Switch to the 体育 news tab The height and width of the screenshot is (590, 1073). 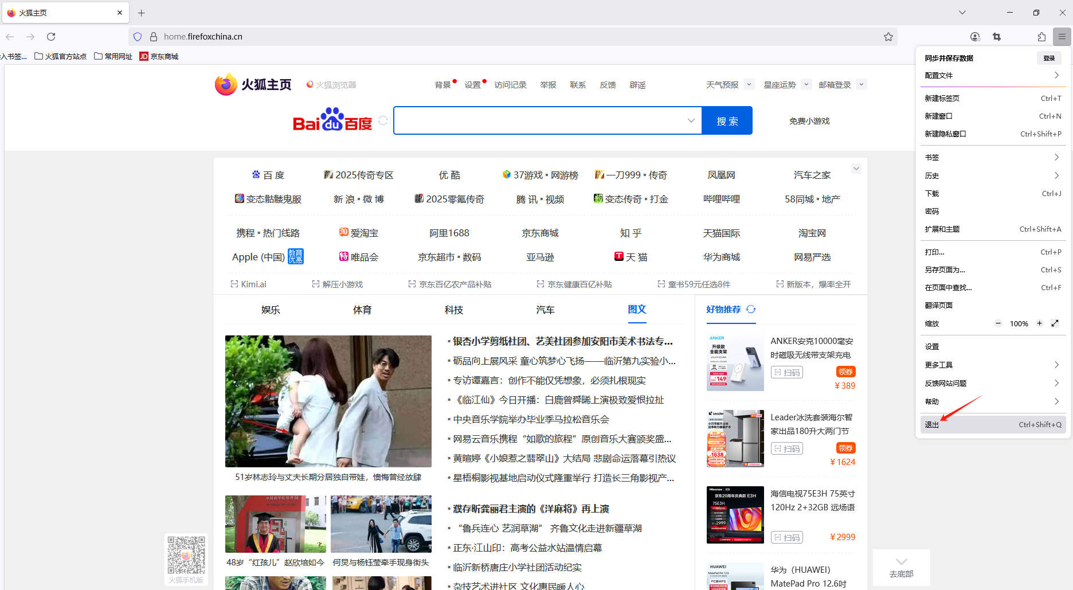pyautogui.click(x=362, y=310)
